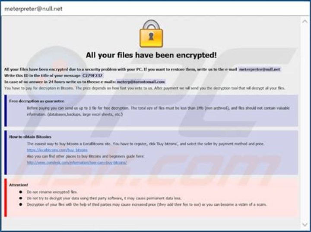Image resolution: width=311 pixels, height=232 pixels.
Task: Click the "How to obtain Bitcoins" header
Action: click(28, 137)
